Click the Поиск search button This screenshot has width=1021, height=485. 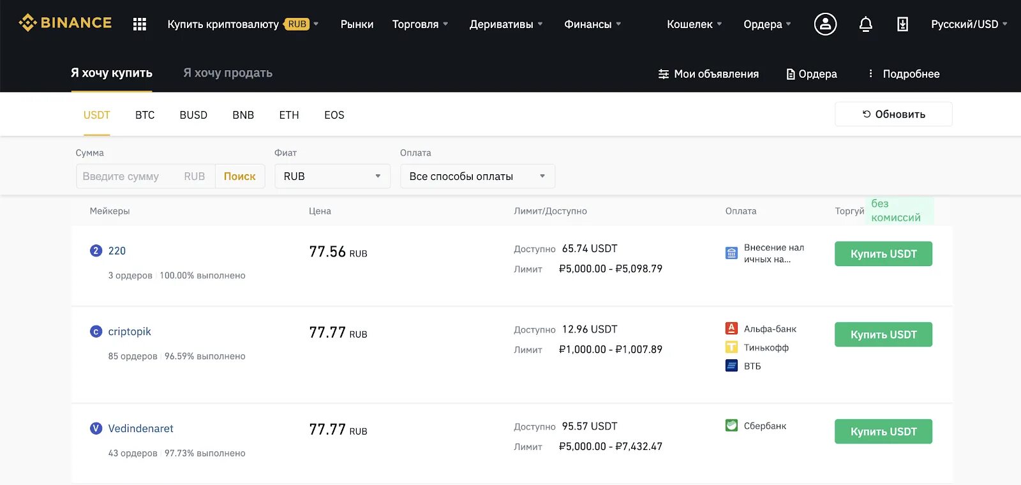(x=240, y=176)
